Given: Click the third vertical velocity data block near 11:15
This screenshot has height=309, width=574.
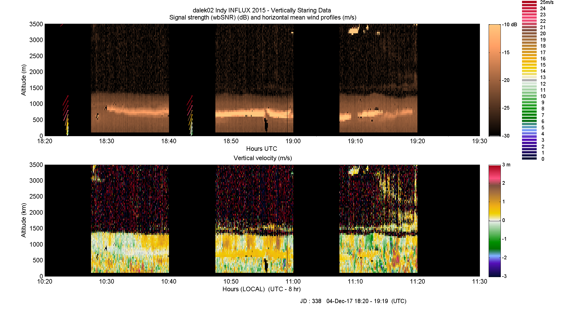Looking at the screenshot, I should (x=378, y=219).
